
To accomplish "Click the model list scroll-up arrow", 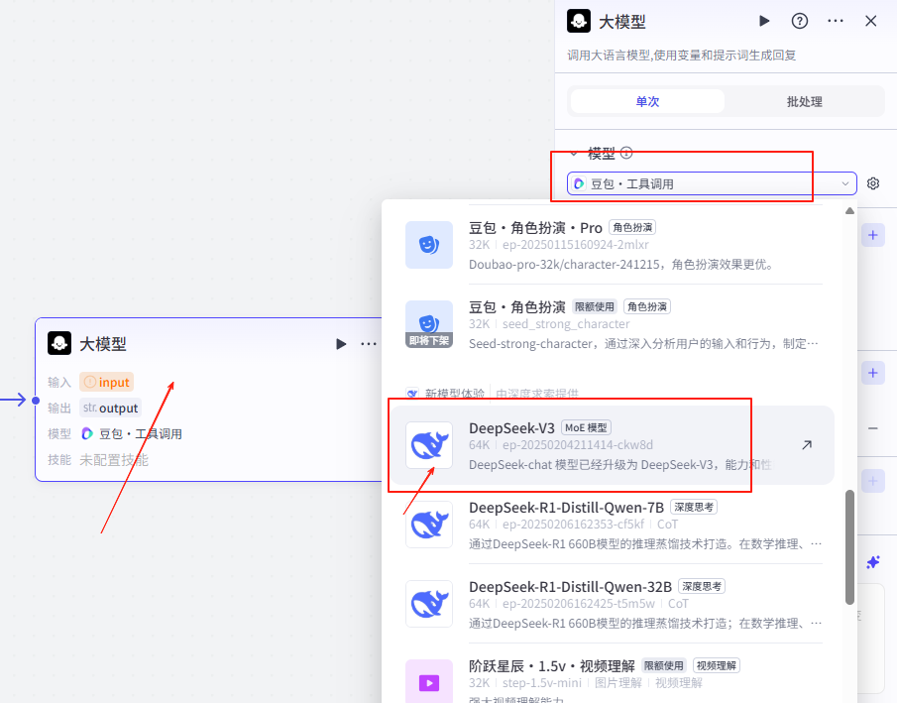I will coord(850,210).
